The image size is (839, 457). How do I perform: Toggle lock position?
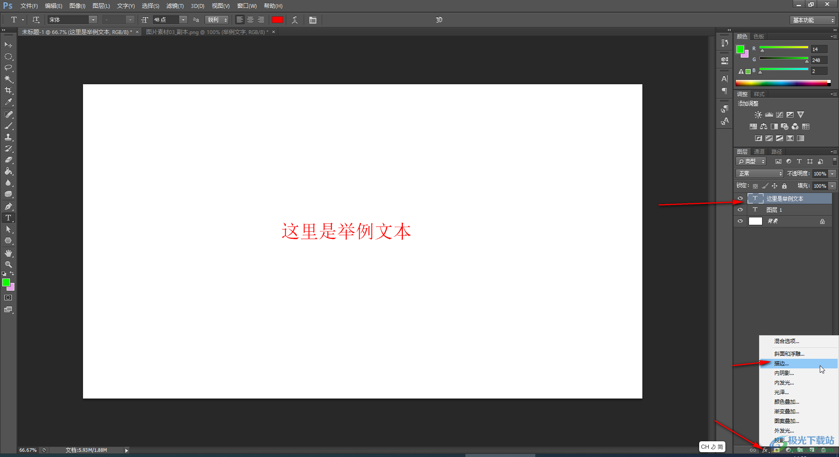pos(774,186)
